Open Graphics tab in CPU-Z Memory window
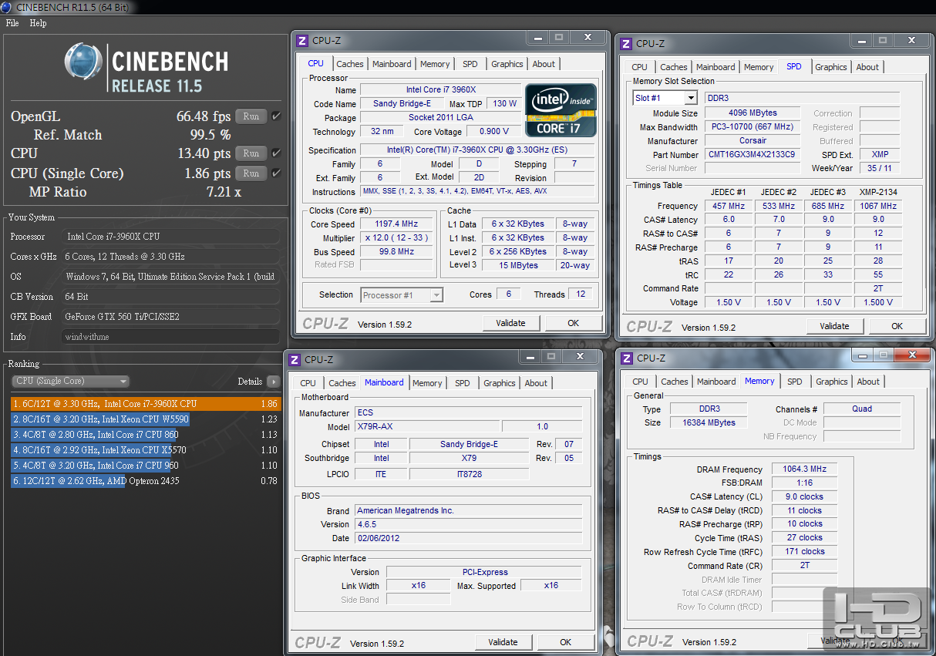This screenshot has width=936, height=656. (832, 382)
